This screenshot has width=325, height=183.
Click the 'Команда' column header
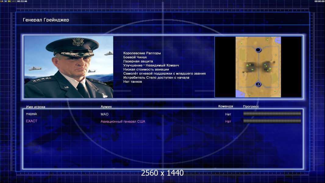tap(226, 106)
